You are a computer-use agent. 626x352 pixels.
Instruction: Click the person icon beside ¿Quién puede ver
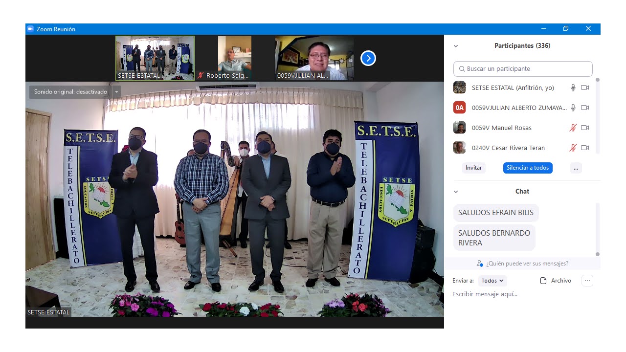coord(480,264)
